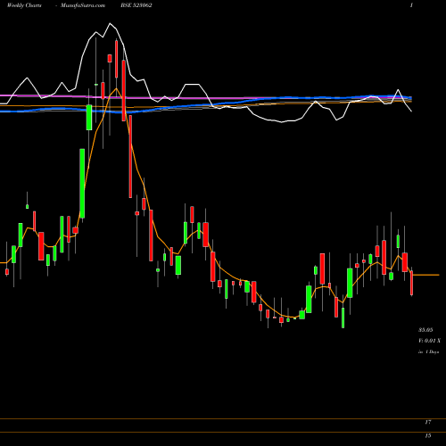Click the tallest green candlestick body
Screen dimensions: 446x446
(82, 184)
